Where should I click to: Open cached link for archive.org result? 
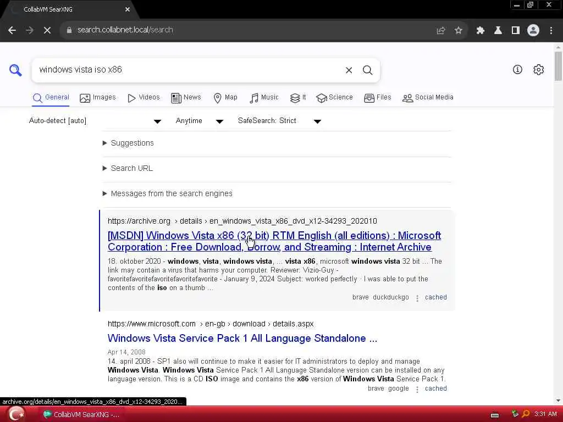(435, 297)
